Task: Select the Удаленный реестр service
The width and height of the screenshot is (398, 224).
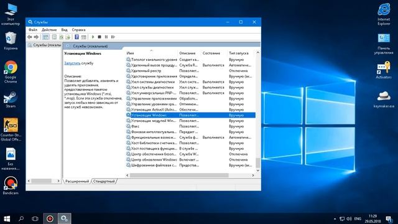Action: pos(190,70)
